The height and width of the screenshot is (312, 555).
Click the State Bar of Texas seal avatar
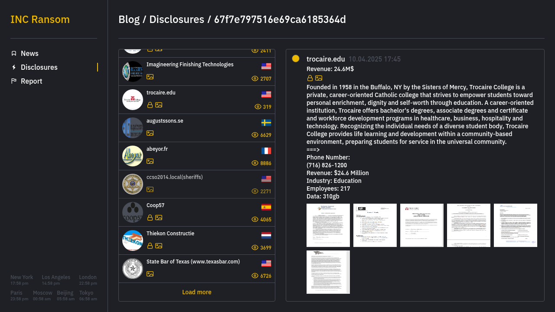click(x=133, y=269)
